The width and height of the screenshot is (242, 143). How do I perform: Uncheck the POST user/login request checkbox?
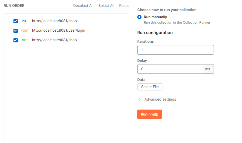[16, 31]
